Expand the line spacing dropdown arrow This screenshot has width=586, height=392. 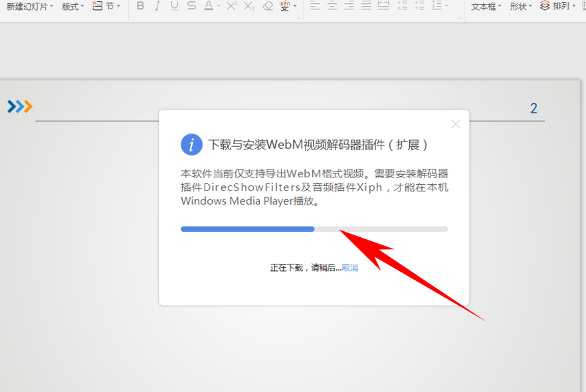click(446, 6)
